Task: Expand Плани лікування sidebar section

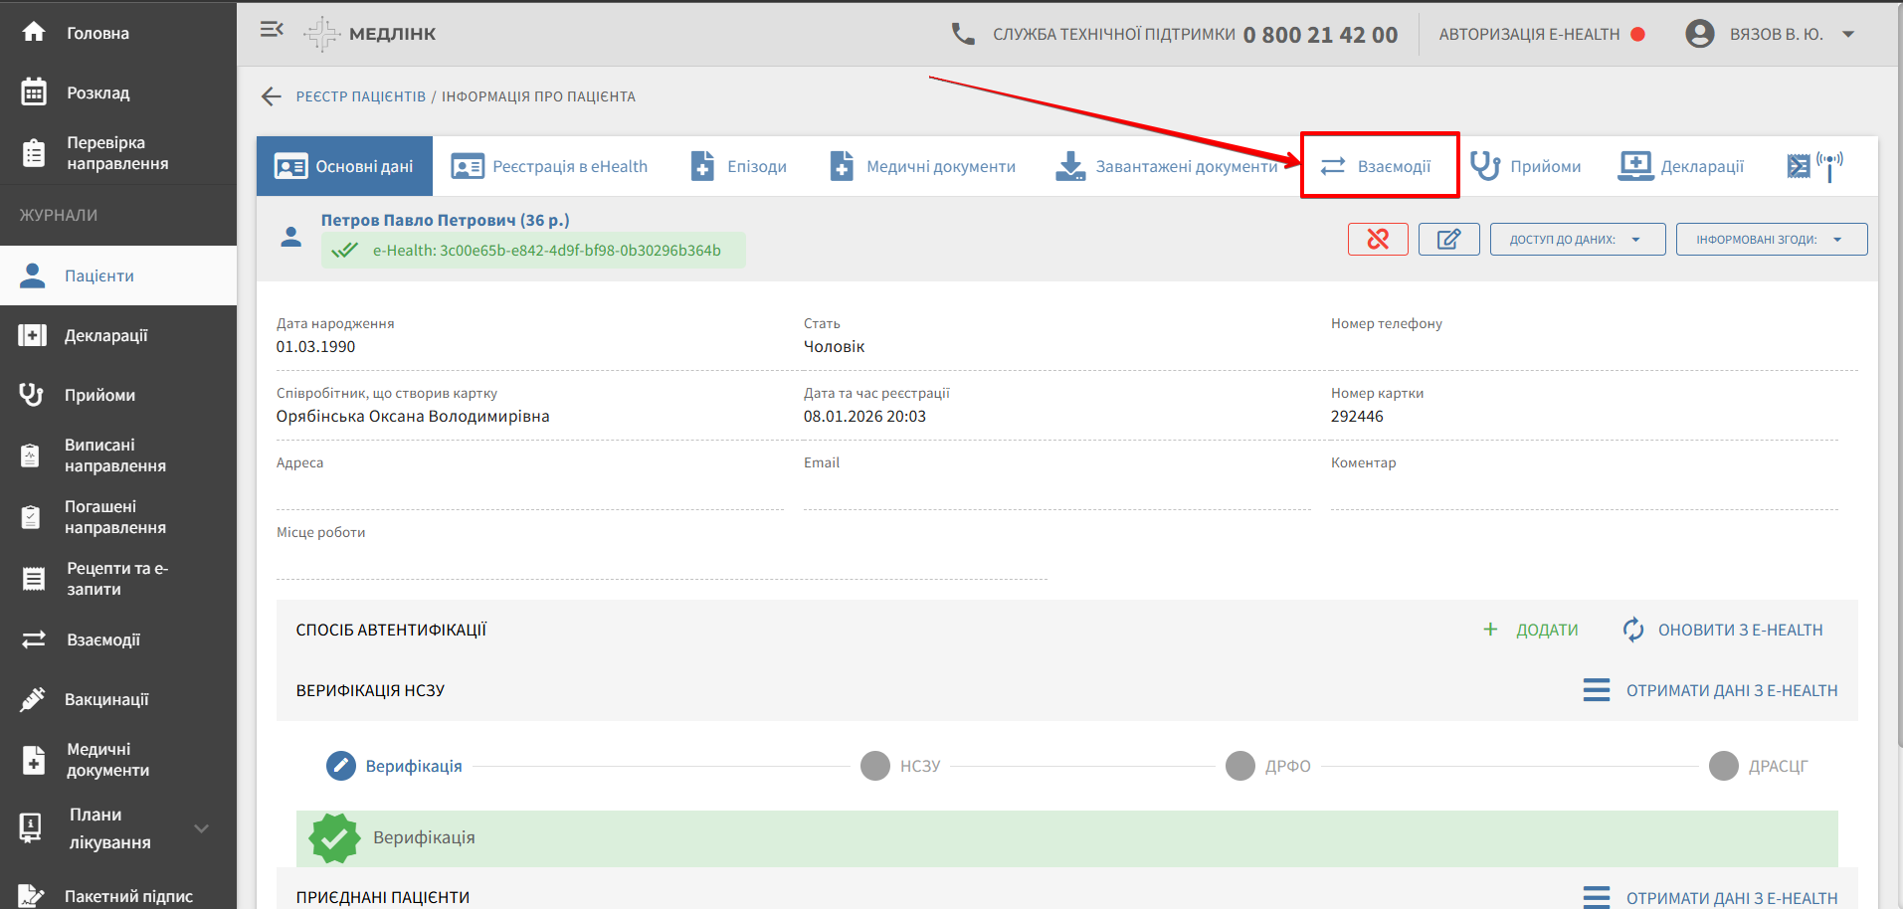Action: coord(201,828)
